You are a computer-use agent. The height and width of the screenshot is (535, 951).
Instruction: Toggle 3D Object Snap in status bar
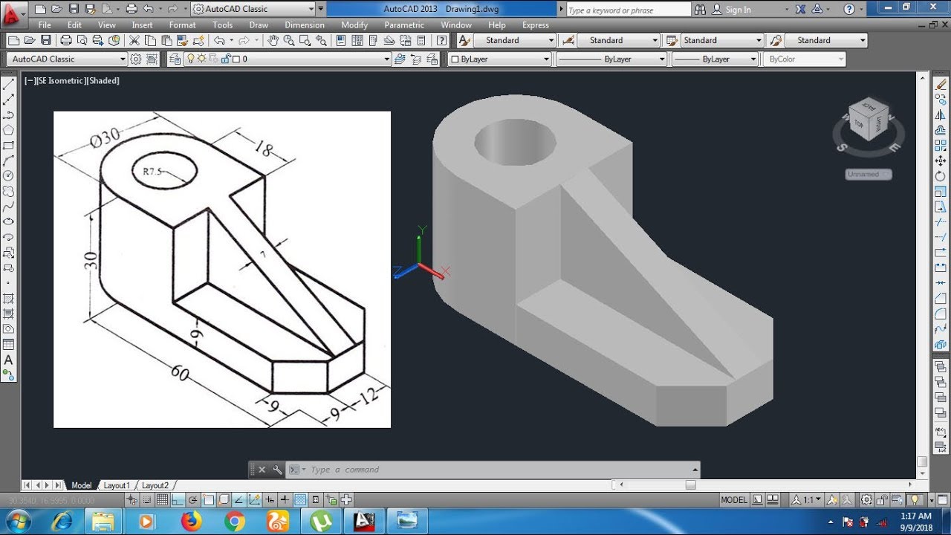tap(224, 500)
